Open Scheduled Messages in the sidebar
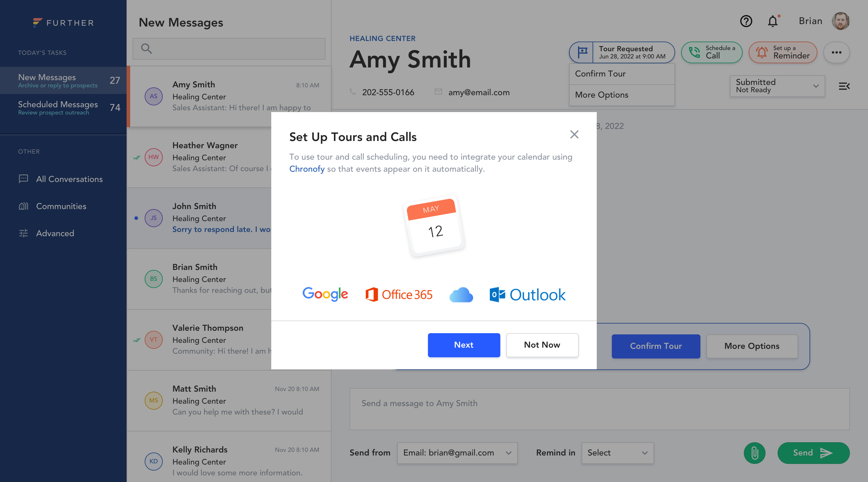The width and height of the screenshot is (868, 482). pos(63,108)
